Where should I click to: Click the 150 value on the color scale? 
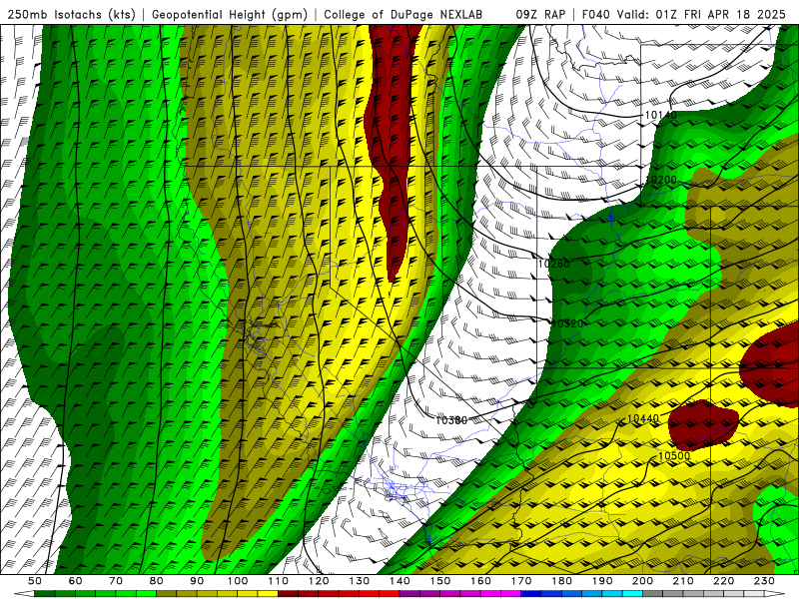click(x=440, y=581)
